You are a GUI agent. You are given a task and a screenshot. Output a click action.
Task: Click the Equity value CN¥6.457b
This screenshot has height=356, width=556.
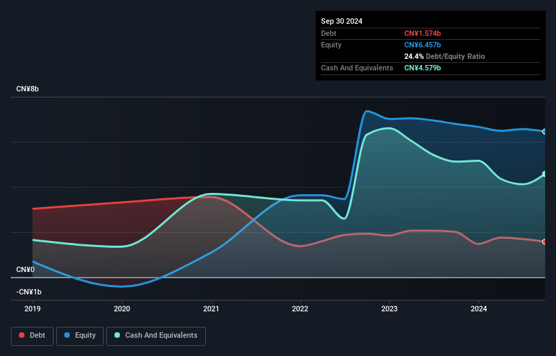pos(423,45)
